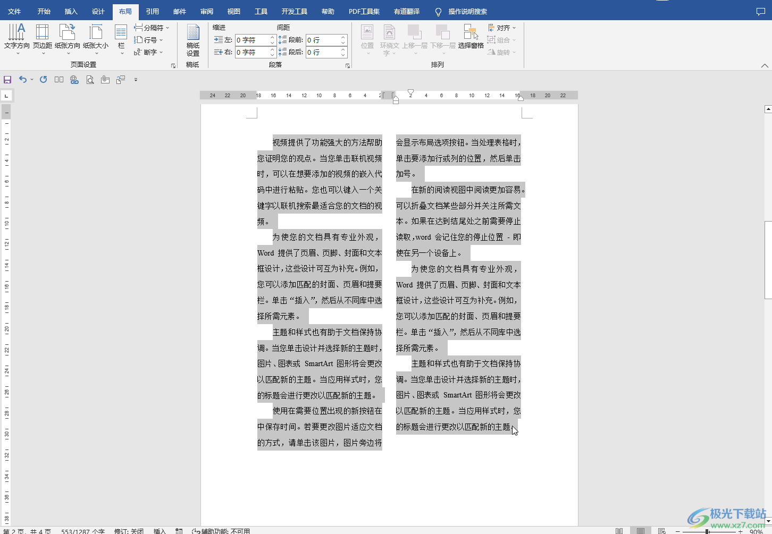Open the Undo history dropdown arrow
The image size is (772, 534).
point(32,80)
